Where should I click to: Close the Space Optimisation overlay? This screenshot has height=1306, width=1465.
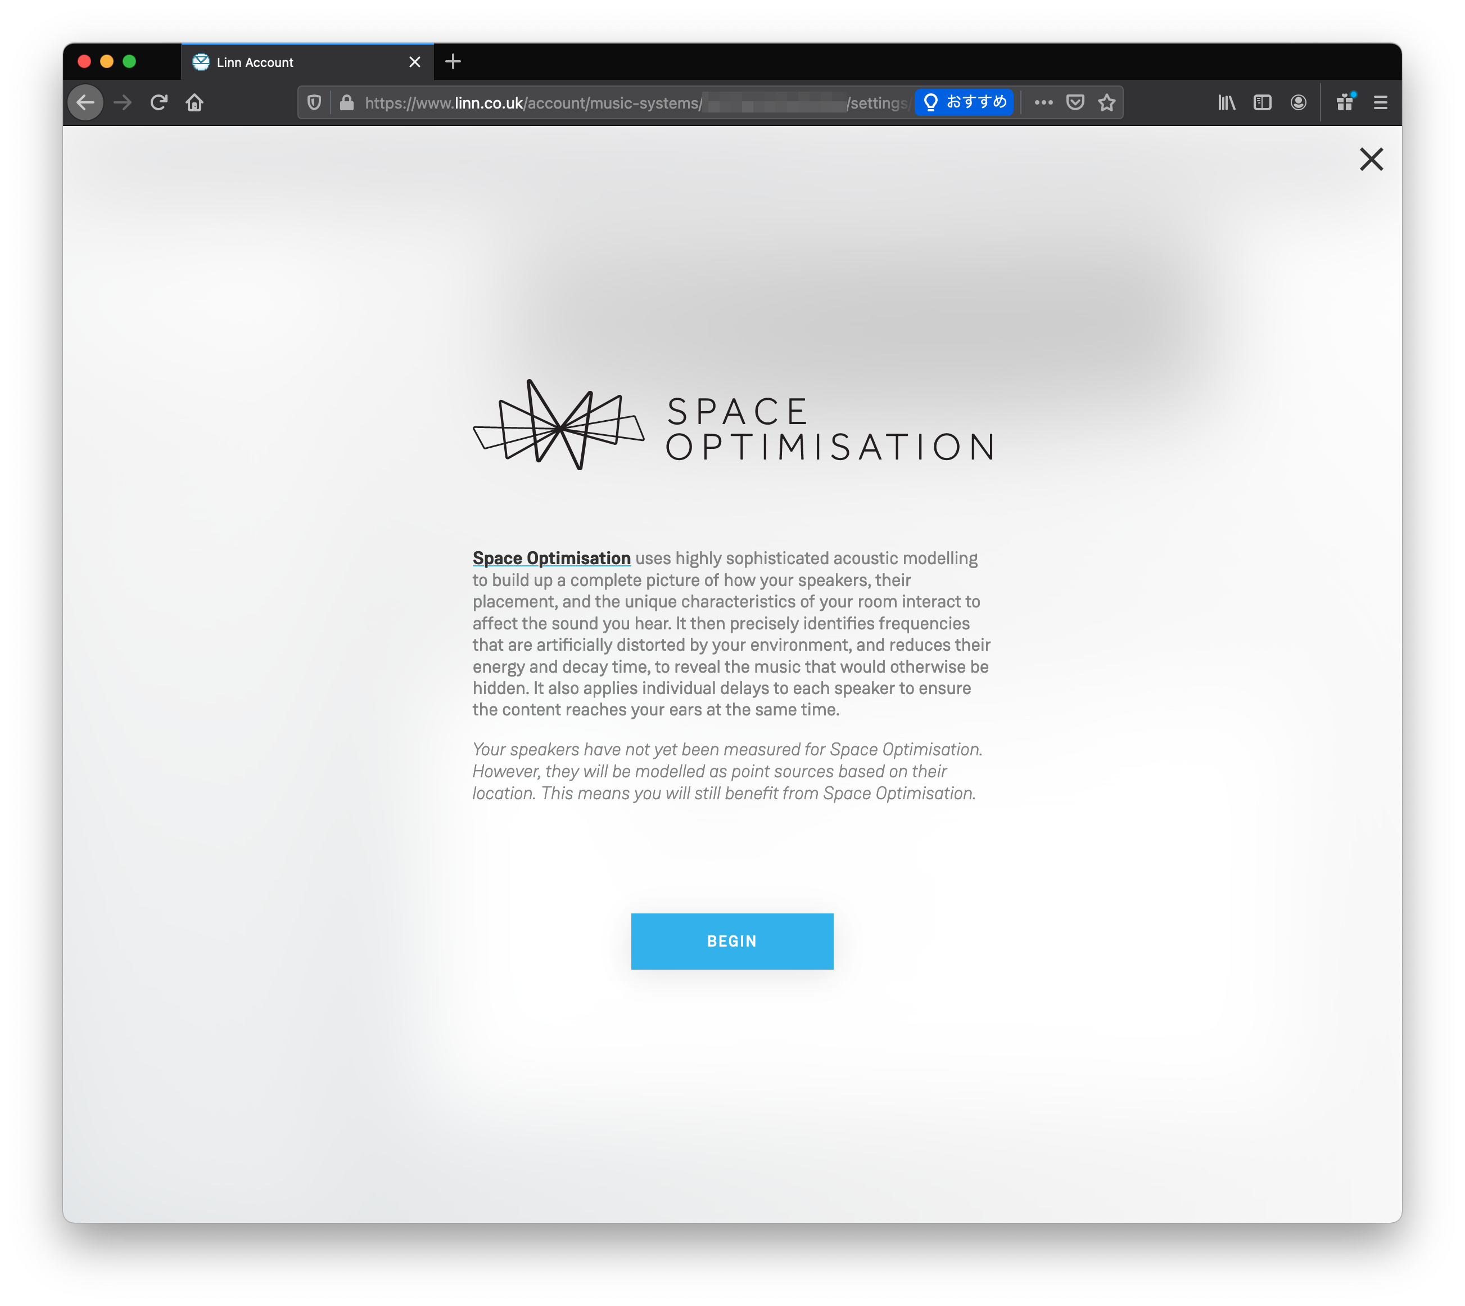tap(1371, 159)
